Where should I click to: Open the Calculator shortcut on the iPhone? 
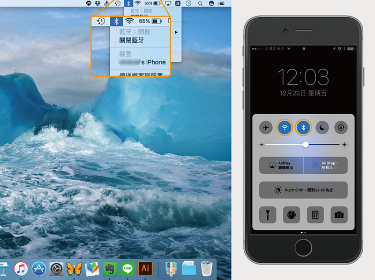coord(315,215)
